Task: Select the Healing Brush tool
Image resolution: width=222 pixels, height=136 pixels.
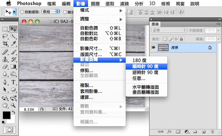Action: [x=5, y=52]
